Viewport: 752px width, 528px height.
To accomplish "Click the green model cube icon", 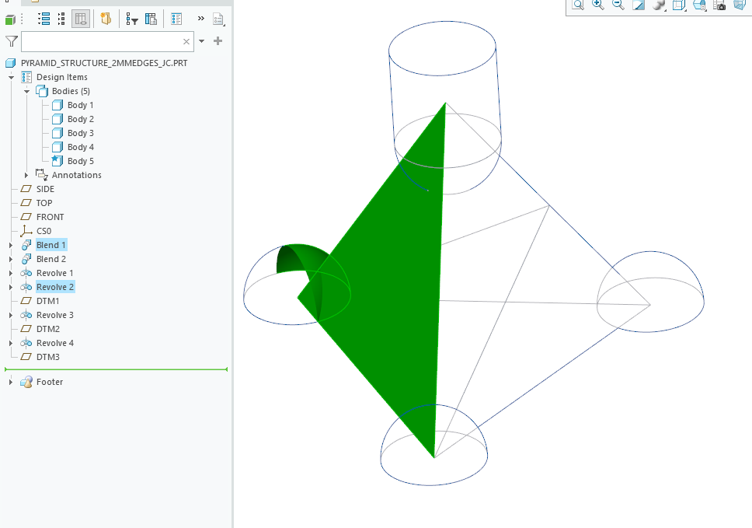I will (10, 19).
